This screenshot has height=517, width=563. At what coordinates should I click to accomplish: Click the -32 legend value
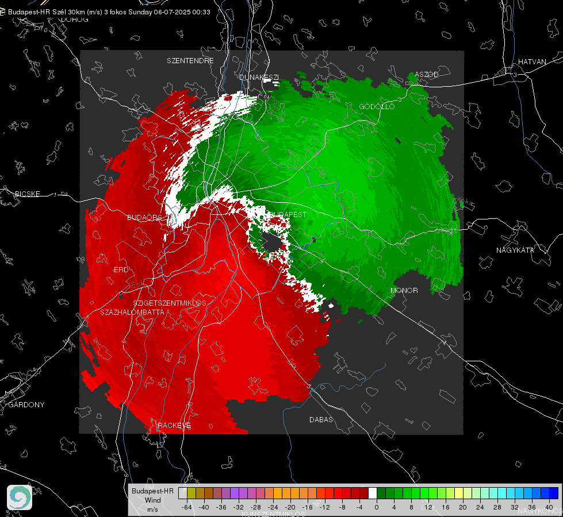point(239,507)
